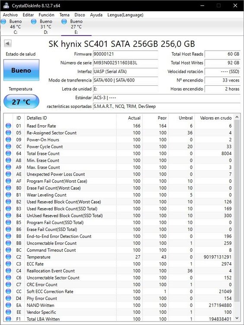This screenshot has width=244, height=325.
Task: Click status orb for Total Erase Count
Action: [9, 153]
